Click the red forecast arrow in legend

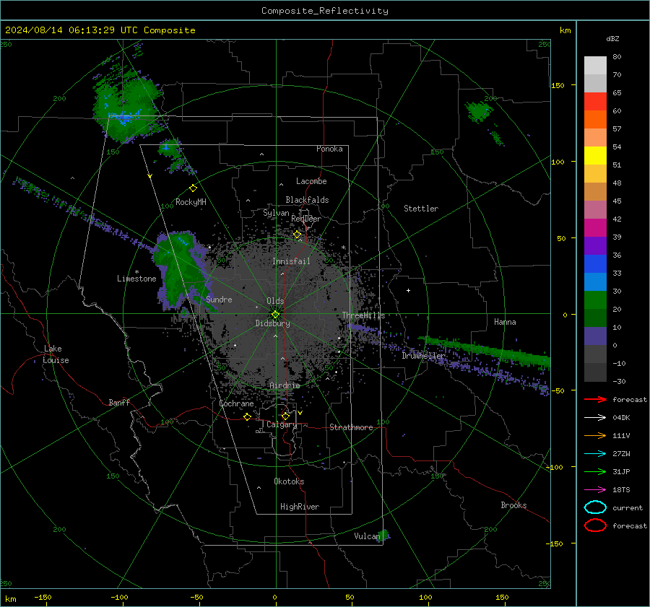tap(595, 399)
